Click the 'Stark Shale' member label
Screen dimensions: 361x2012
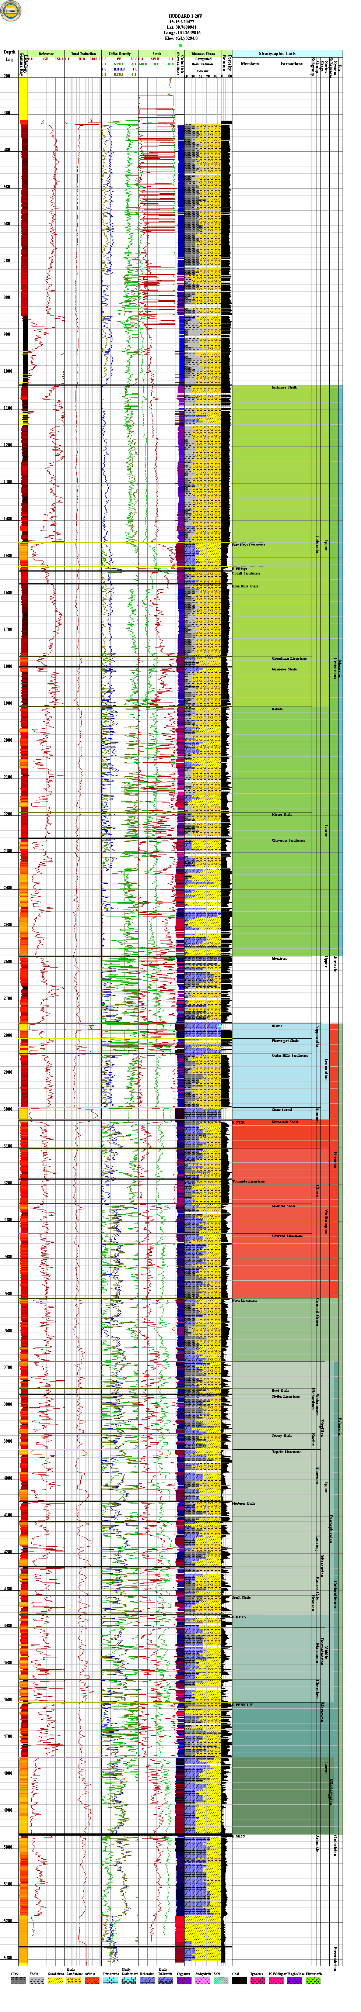pos(242,1597)
